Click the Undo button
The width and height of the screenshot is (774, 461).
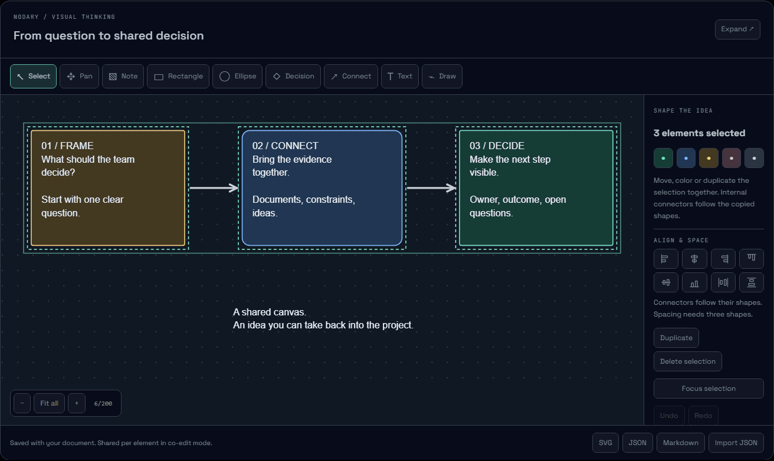[x=669, y=416]
